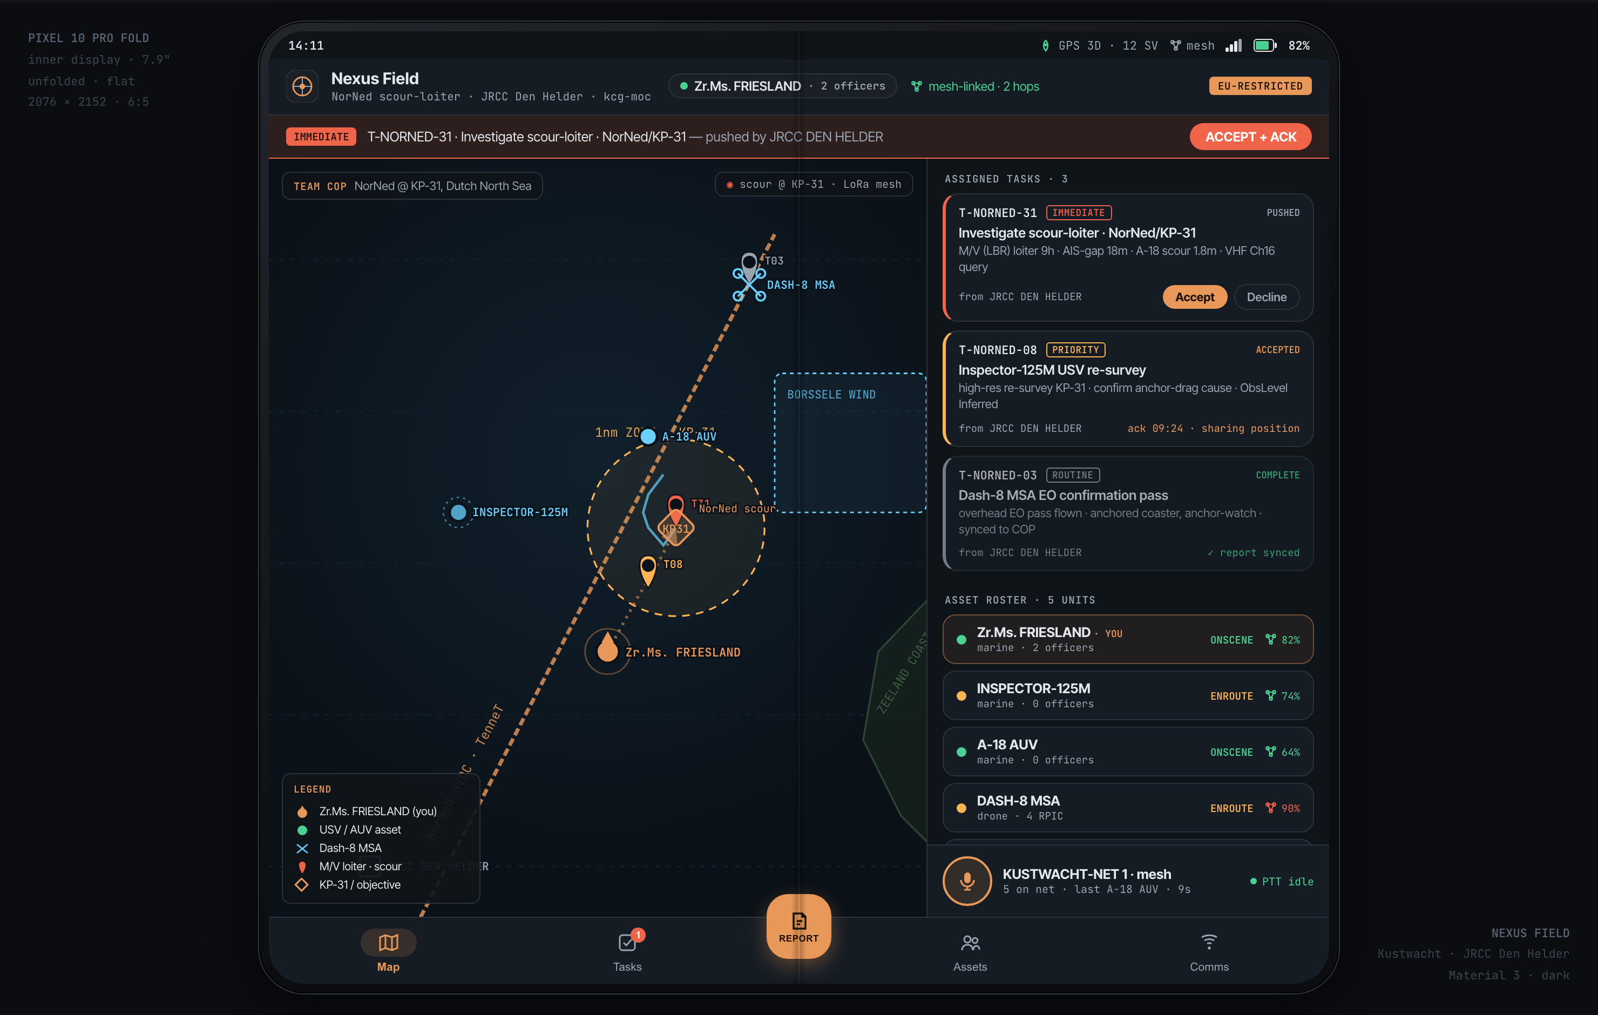Tap the 14:11 clock in status bar

point(306,45)
